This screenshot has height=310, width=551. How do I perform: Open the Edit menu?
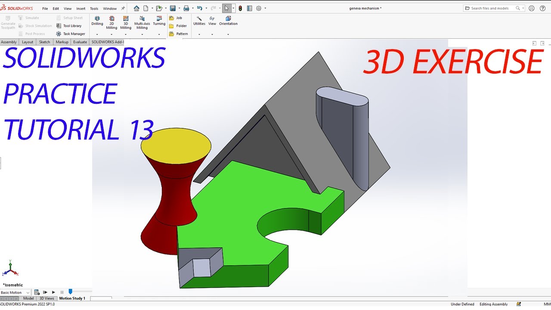pos(56,9)
